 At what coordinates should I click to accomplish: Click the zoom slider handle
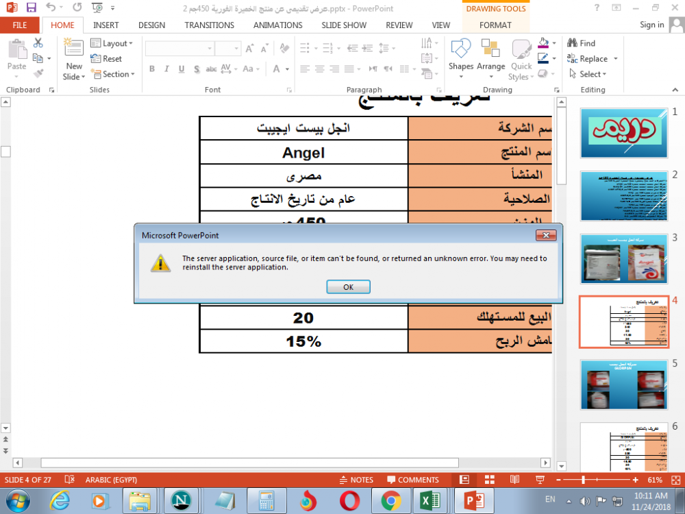[x=583, y=480]
